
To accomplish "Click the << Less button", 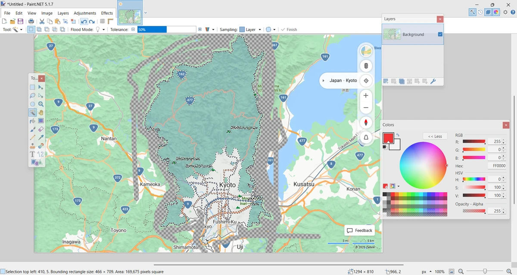I will point(435,136).
